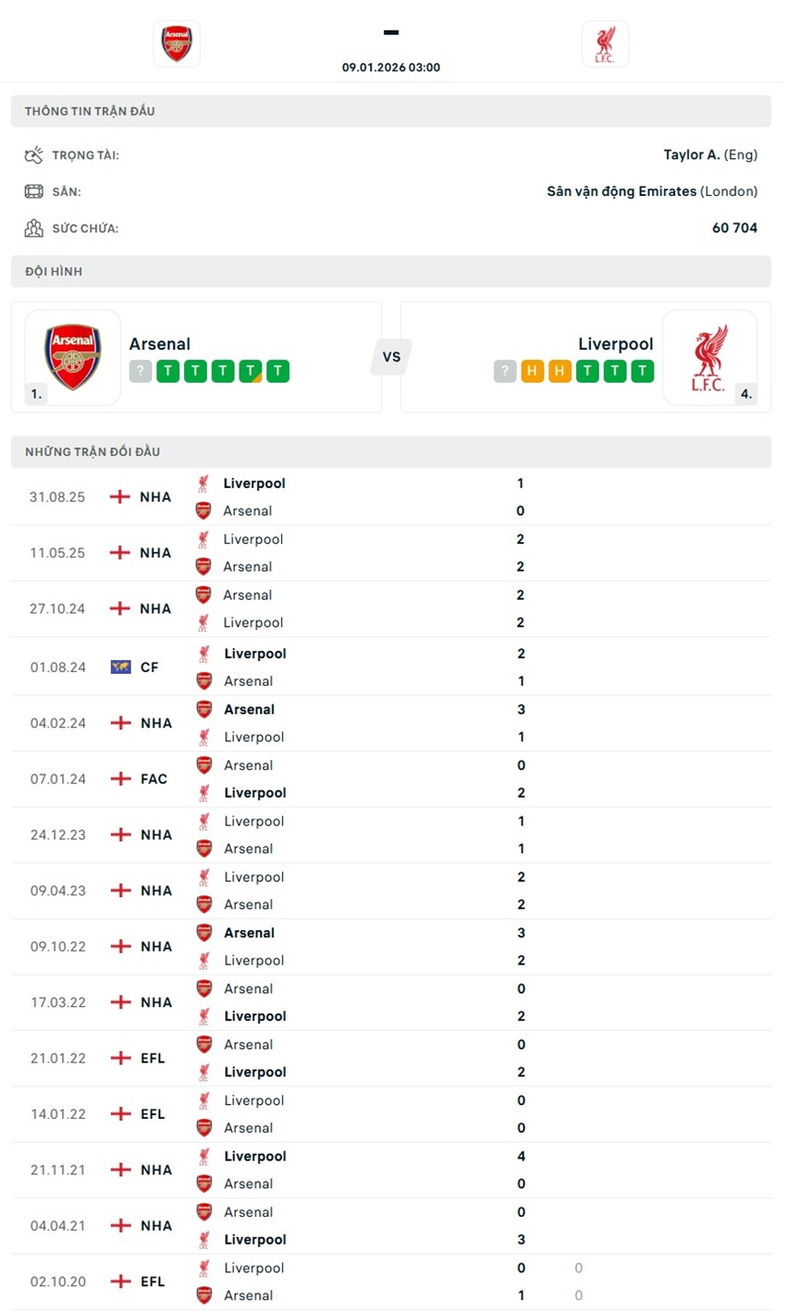This screenshot has height=1312, width=786.
Task: Click the CF competition flag icon
Action: pos(119,667)
